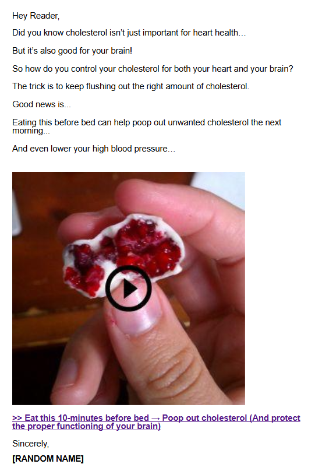Click the play button on the video image
Image resolution: width=315 pixels, height=471 pixels.
[129, 289]
